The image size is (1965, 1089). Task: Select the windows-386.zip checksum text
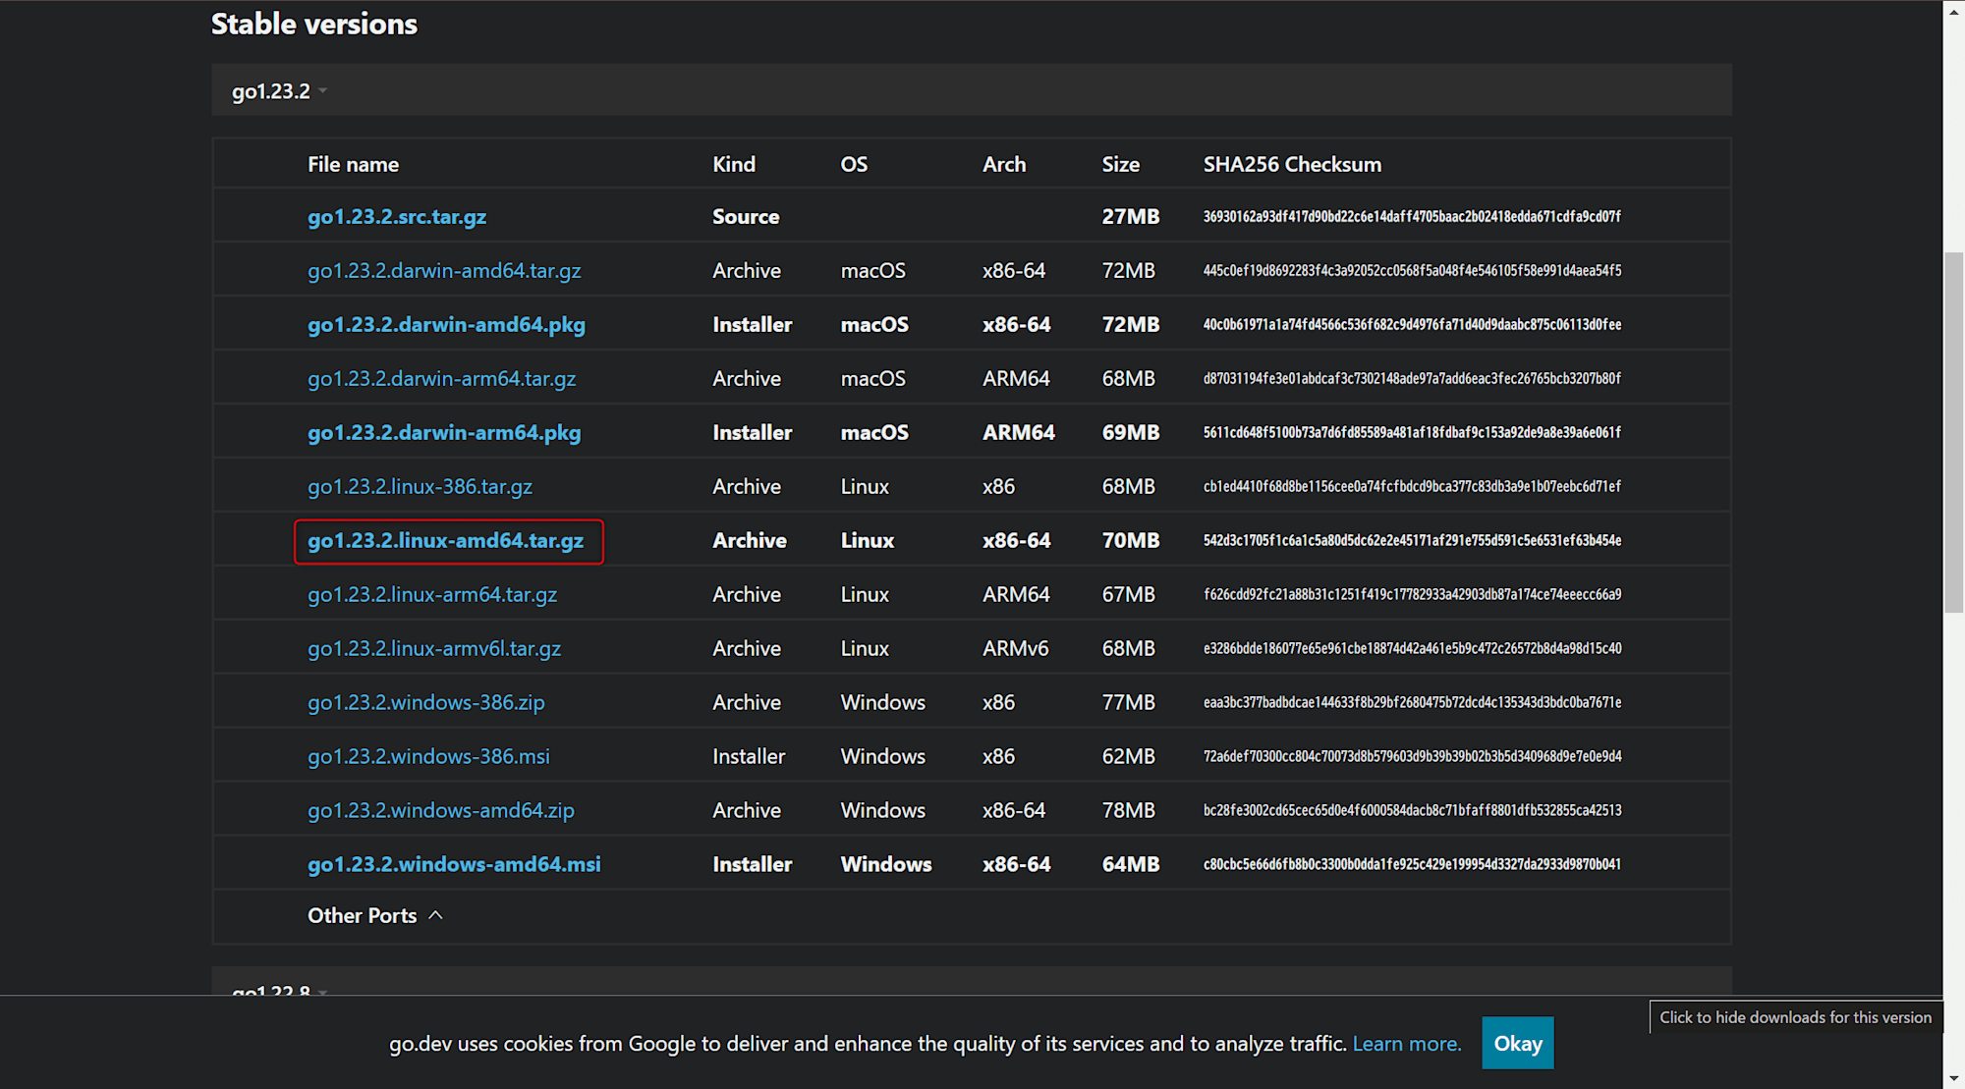point(1412,703)
